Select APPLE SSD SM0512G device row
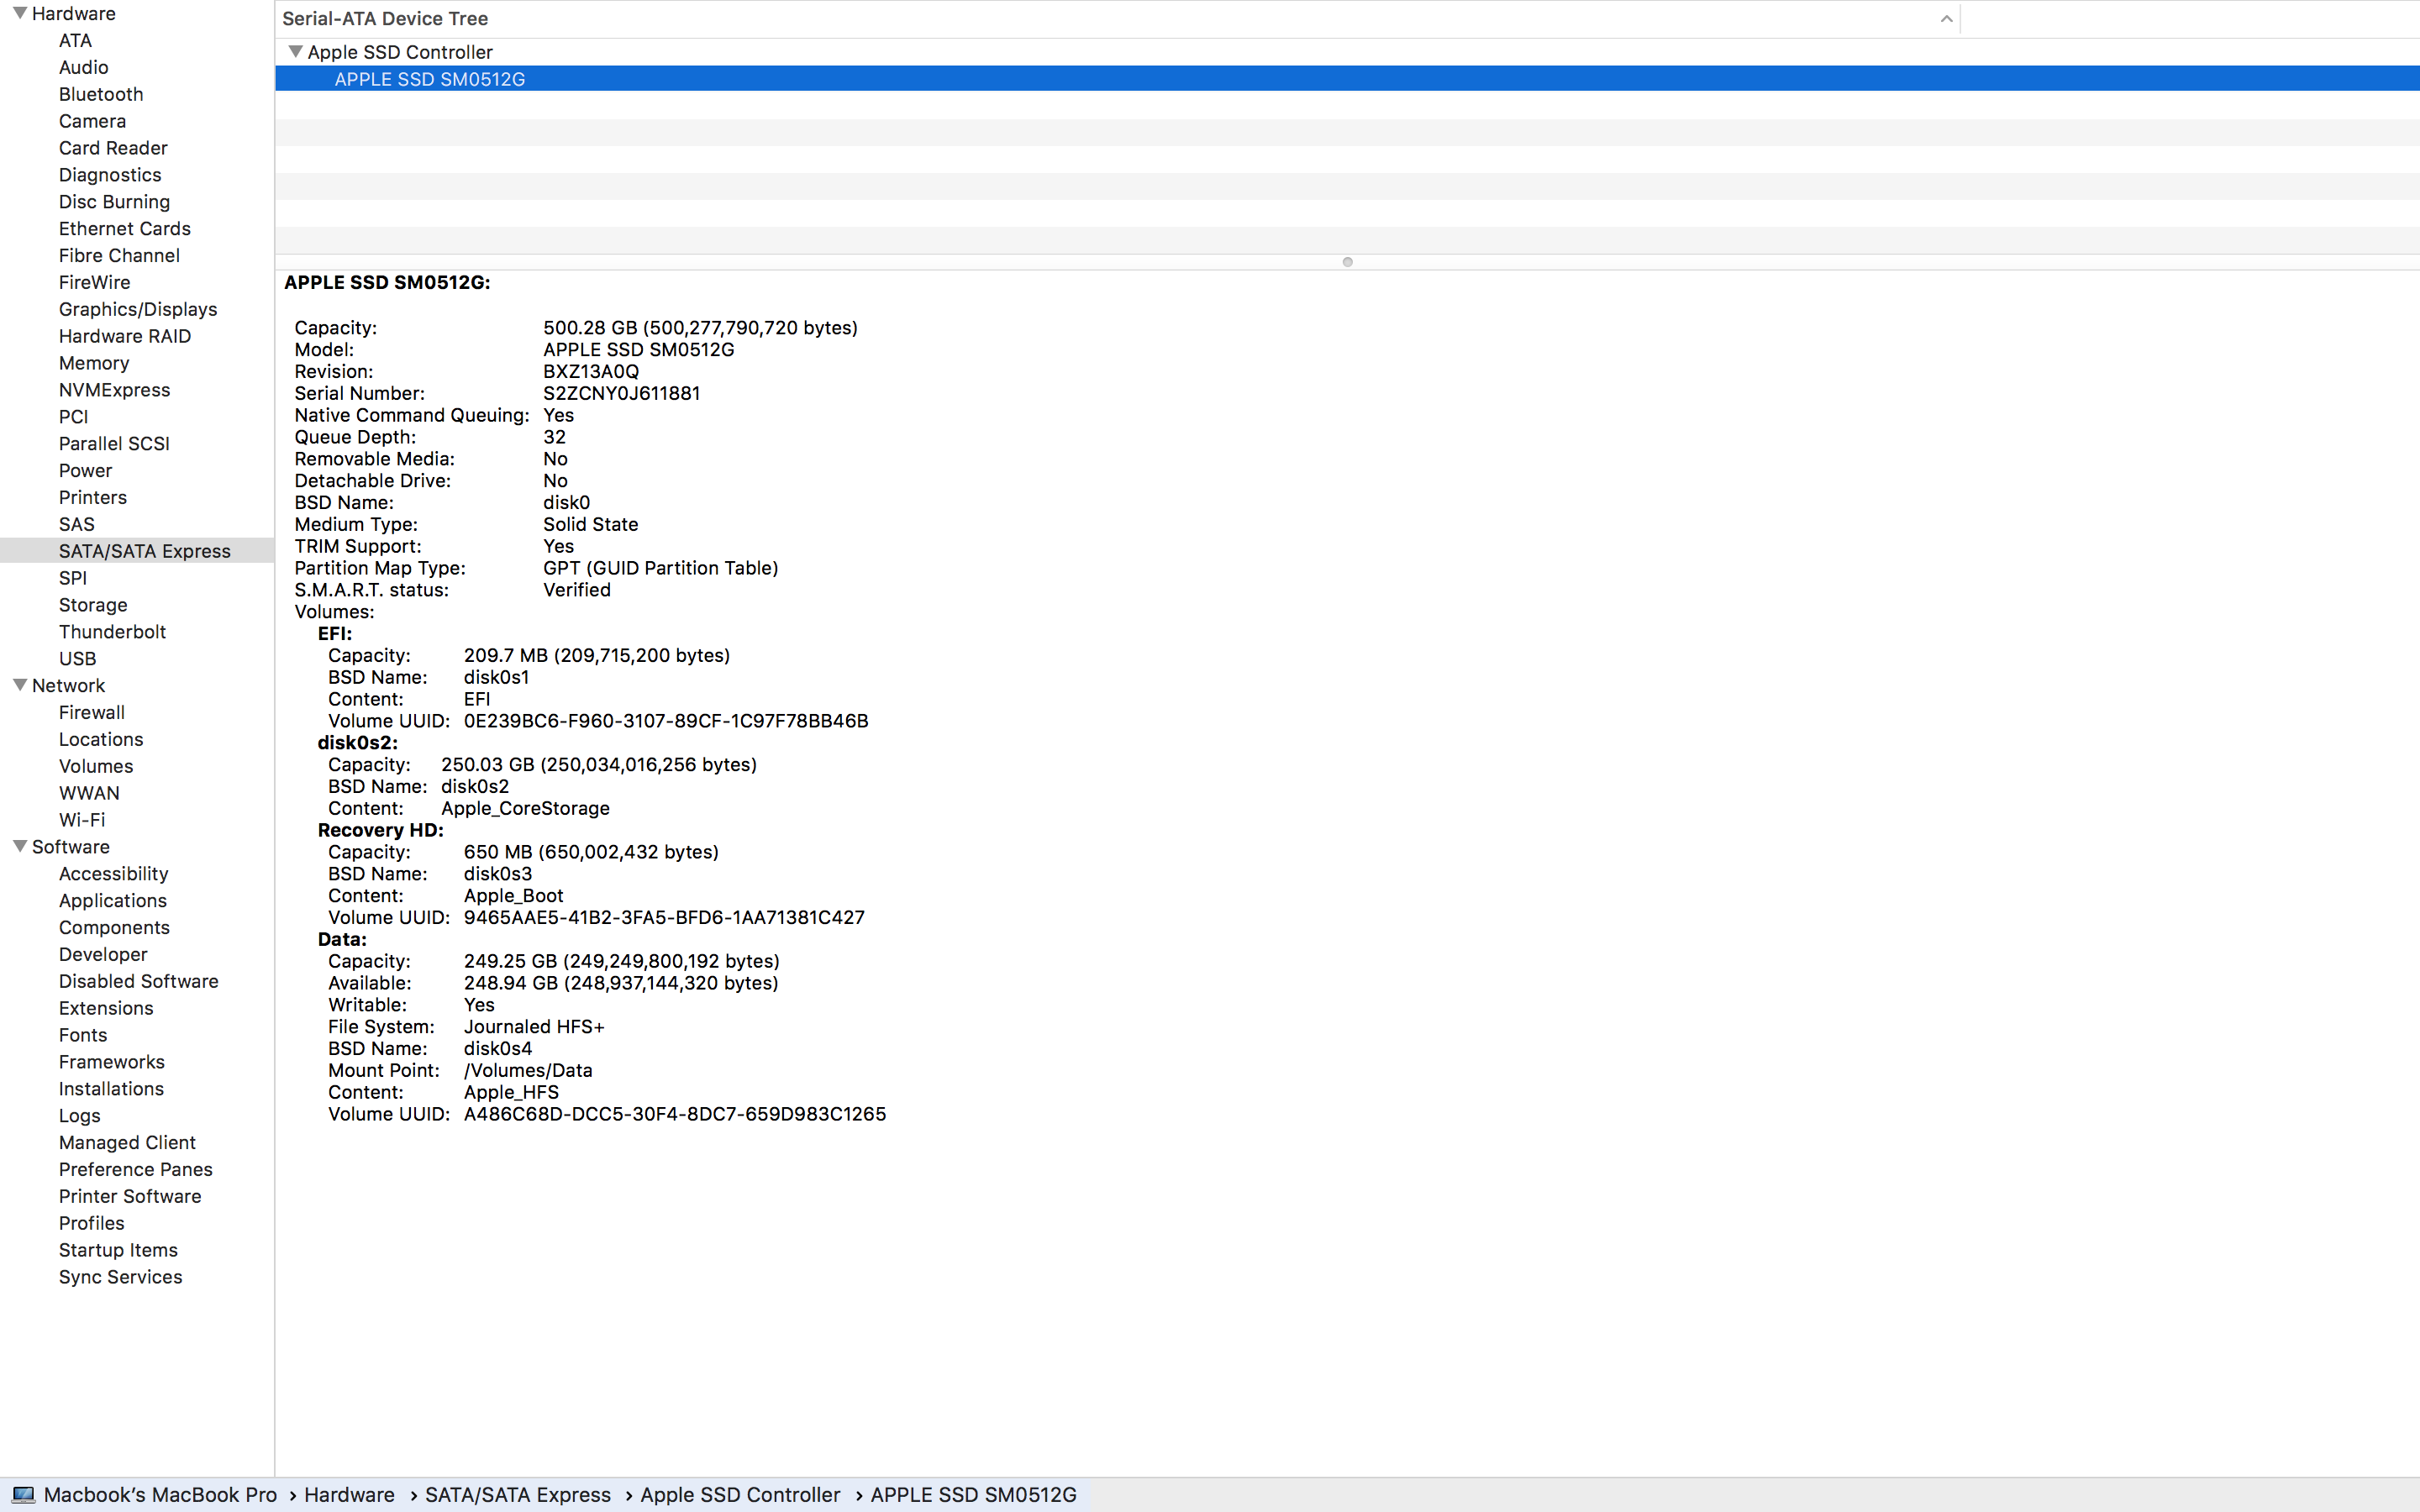Screen dimensions: 2420x1512 point(430,79)
